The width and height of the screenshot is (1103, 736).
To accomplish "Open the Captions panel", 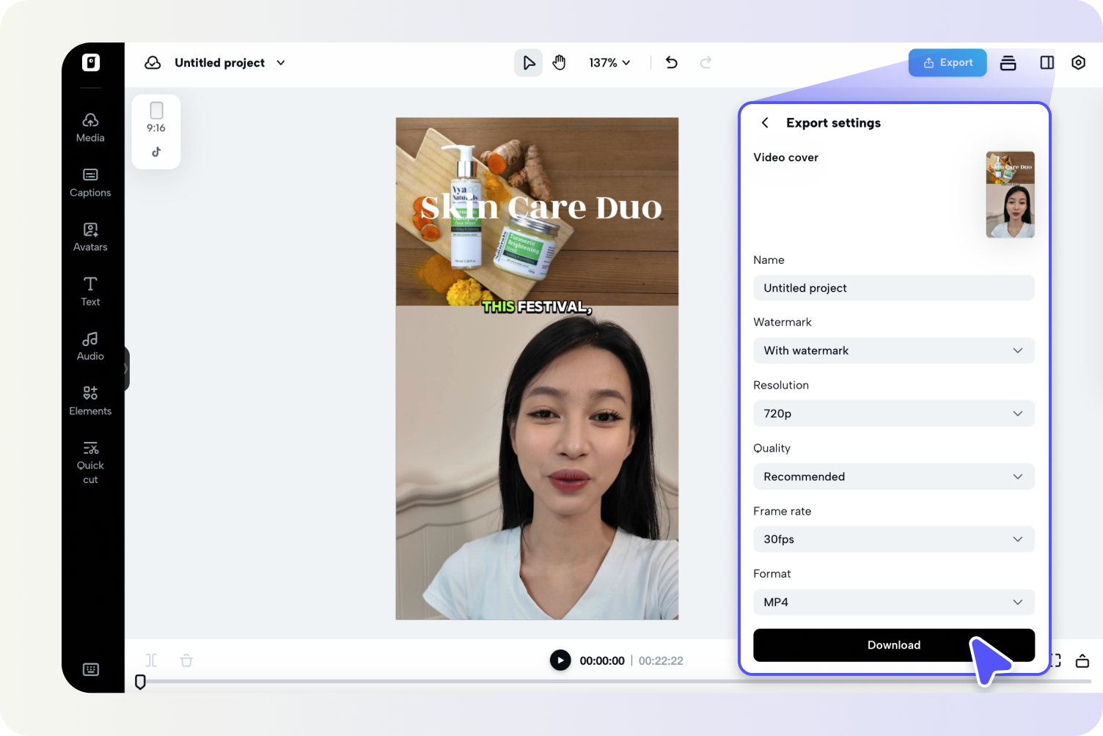I will [x=90, y=183].
